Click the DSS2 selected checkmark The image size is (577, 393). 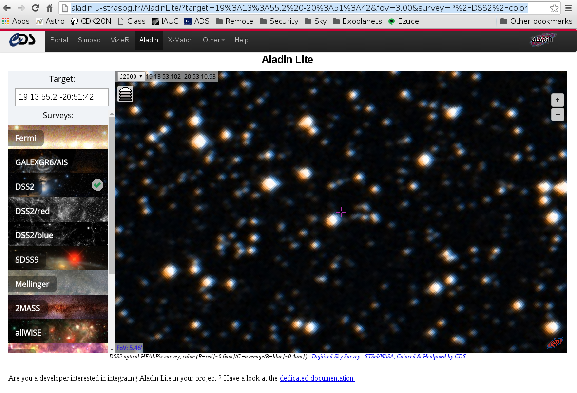tap(97, 185)
